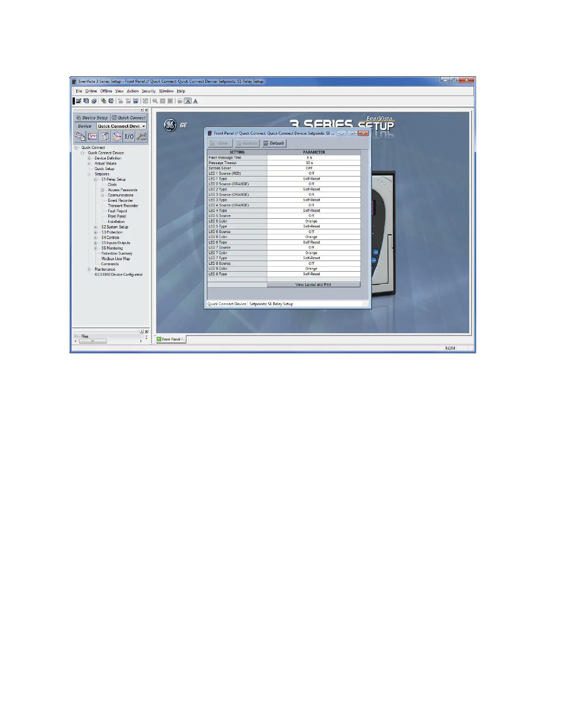Select Quick Setup in the tree

(x=104, y=169)
